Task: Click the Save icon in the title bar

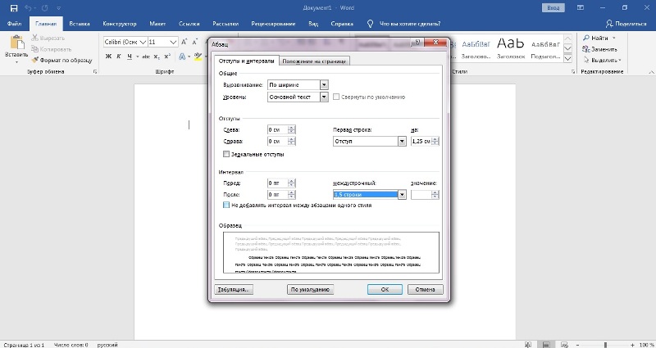Action: [14, 7]
